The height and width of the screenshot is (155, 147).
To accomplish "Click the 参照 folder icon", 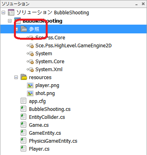I will (24, 29).
